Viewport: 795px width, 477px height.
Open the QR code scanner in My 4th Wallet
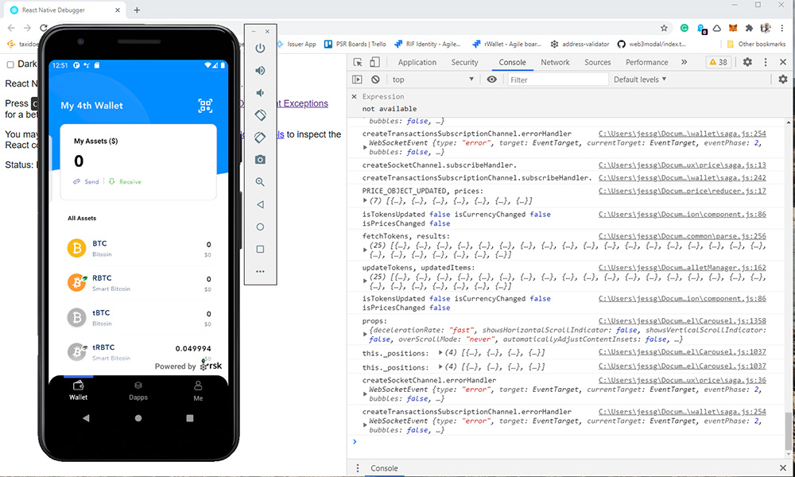coord(205,105)
